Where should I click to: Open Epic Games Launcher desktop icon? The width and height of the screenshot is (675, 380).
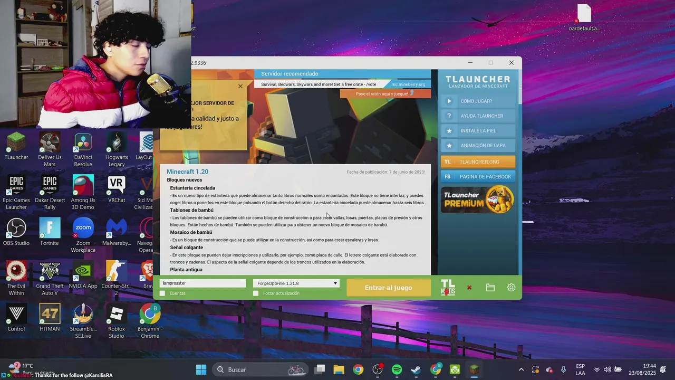coord(16,193)
